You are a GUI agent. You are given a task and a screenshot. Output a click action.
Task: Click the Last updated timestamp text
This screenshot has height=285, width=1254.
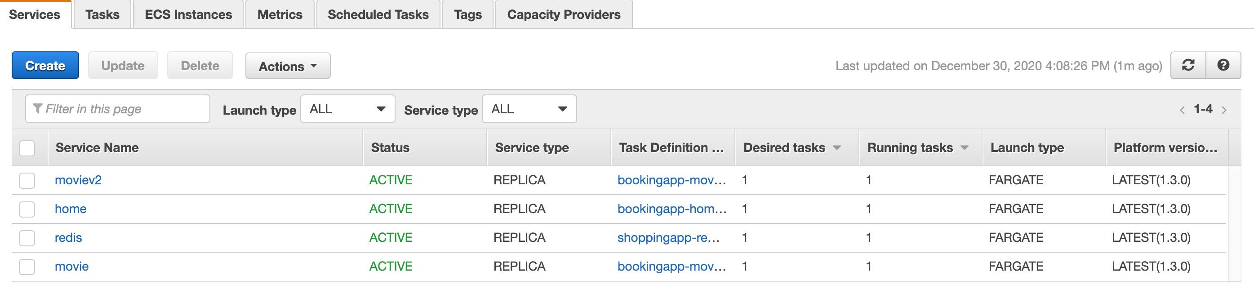[999, 66]
